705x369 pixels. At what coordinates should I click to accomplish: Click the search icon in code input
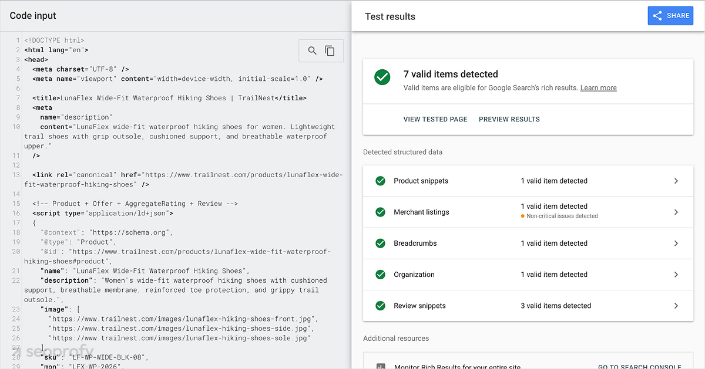click(312, 51)
